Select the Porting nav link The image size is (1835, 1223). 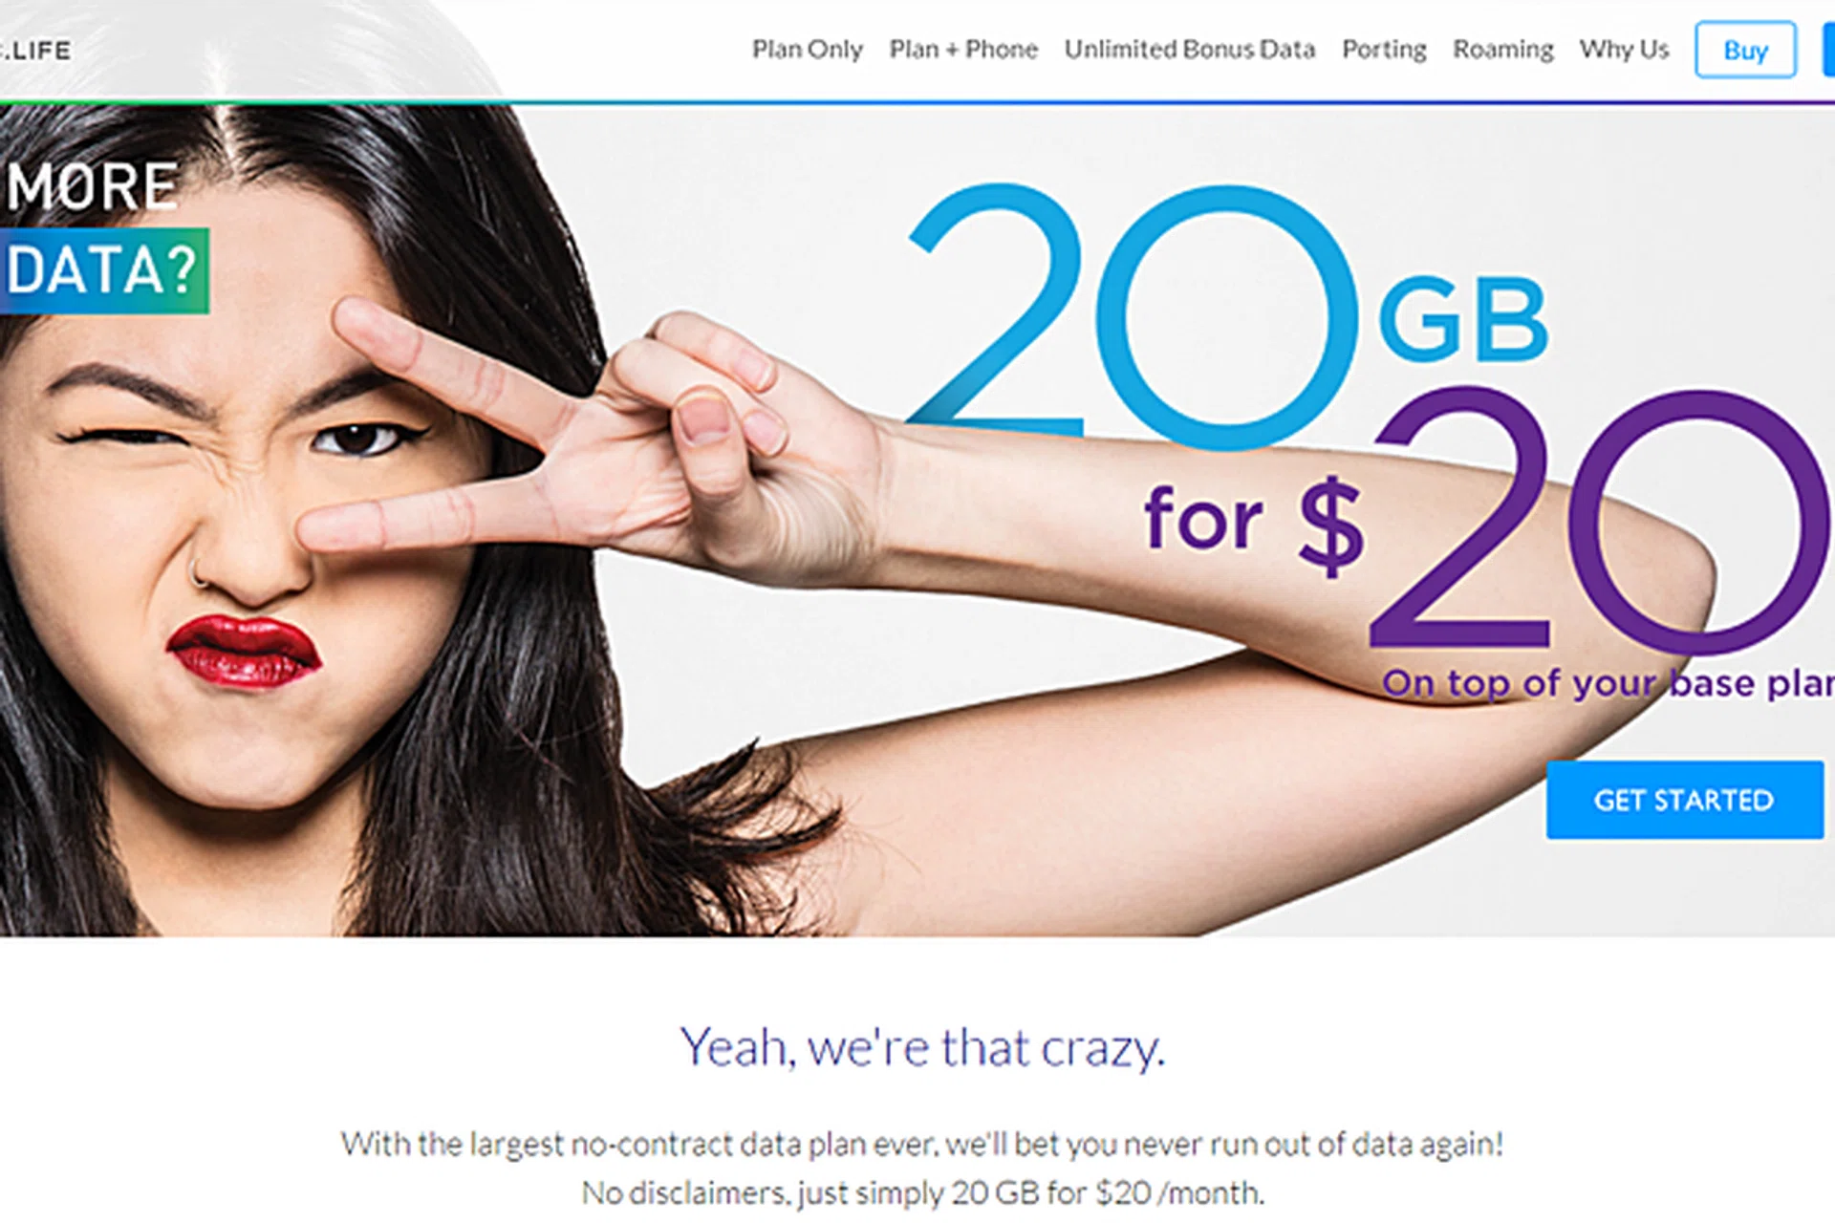click(1384, 50)
